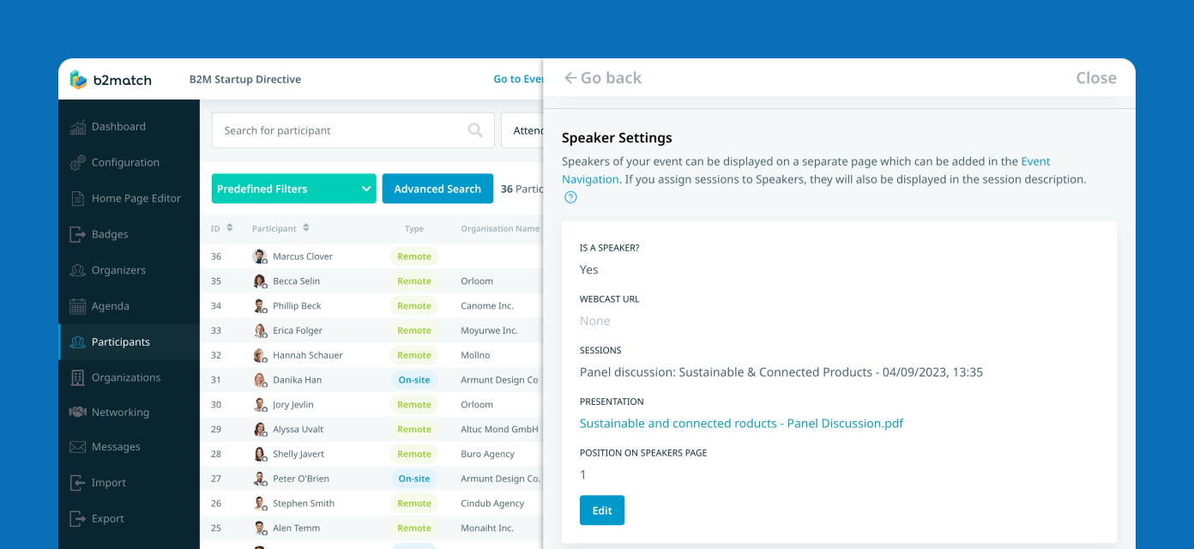Open the Predefined Filters dropdown
This screenshot has height=549, width=1194.
click(x=293, y=189)
